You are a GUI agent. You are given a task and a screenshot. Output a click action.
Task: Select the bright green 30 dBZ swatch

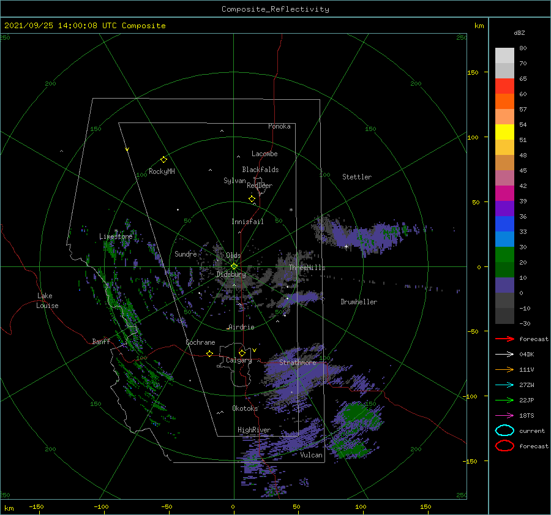tap(504, 255)
